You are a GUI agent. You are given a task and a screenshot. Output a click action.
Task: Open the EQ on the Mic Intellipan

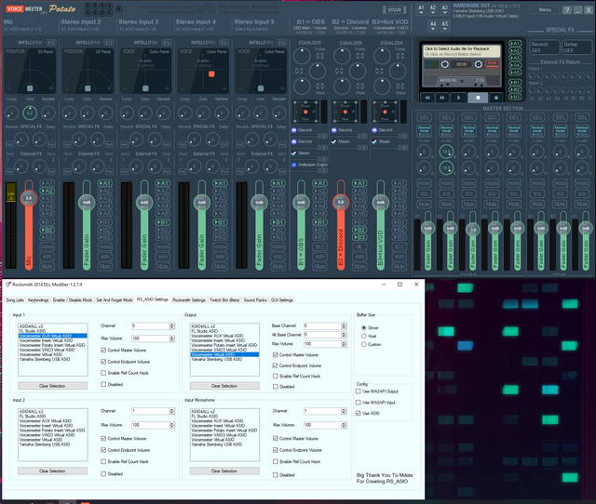(51, 43)
